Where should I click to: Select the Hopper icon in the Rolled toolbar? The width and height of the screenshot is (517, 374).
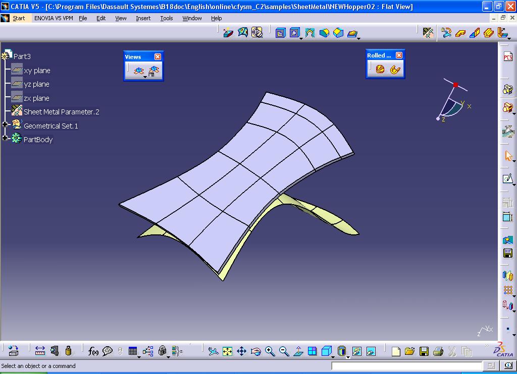coord(395,68)
